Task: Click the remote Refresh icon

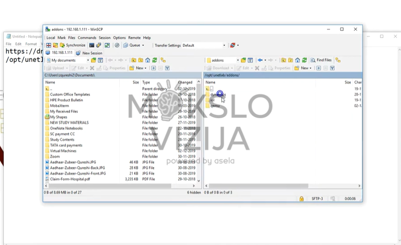Action: tap(305, 60)
